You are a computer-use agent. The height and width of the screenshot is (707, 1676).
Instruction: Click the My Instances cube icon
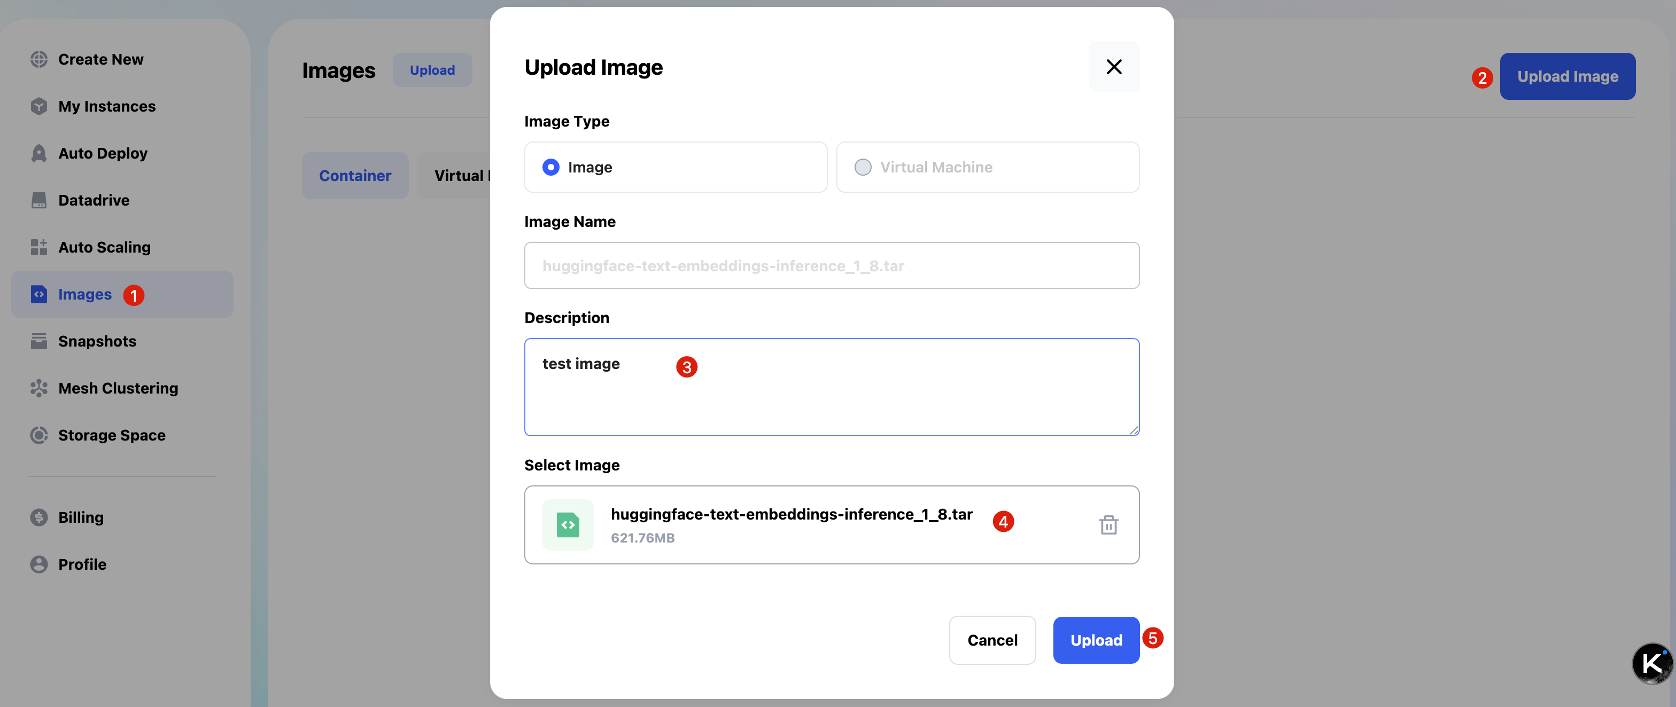(39, 106)
